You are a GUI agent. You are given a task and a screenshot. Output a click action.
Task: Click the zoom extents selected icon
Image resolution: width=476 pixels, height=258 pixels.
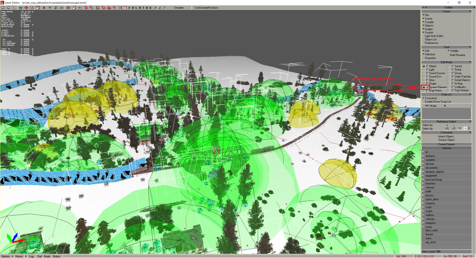pyautogui.click(x=125, y=7)
